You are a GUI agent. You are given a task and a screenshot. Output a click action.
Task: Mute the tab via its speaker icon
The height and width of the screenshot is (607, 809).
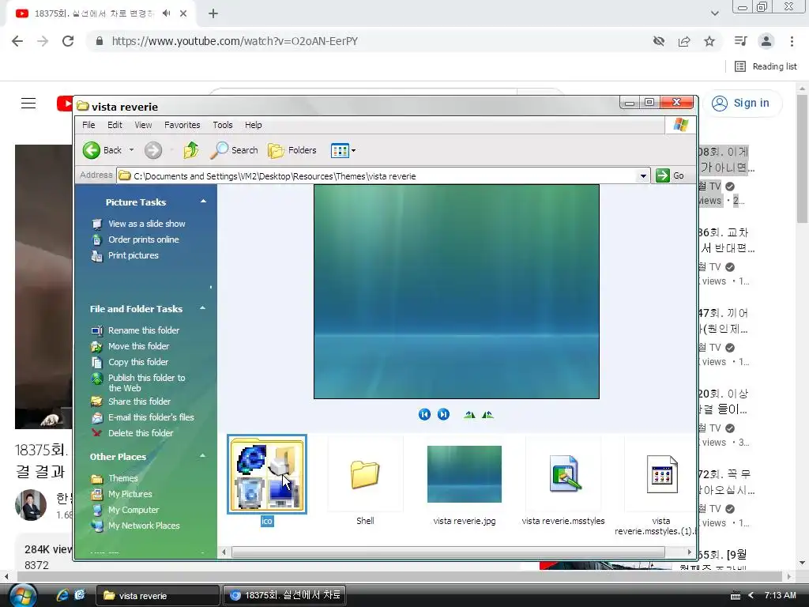click(166, 13)
